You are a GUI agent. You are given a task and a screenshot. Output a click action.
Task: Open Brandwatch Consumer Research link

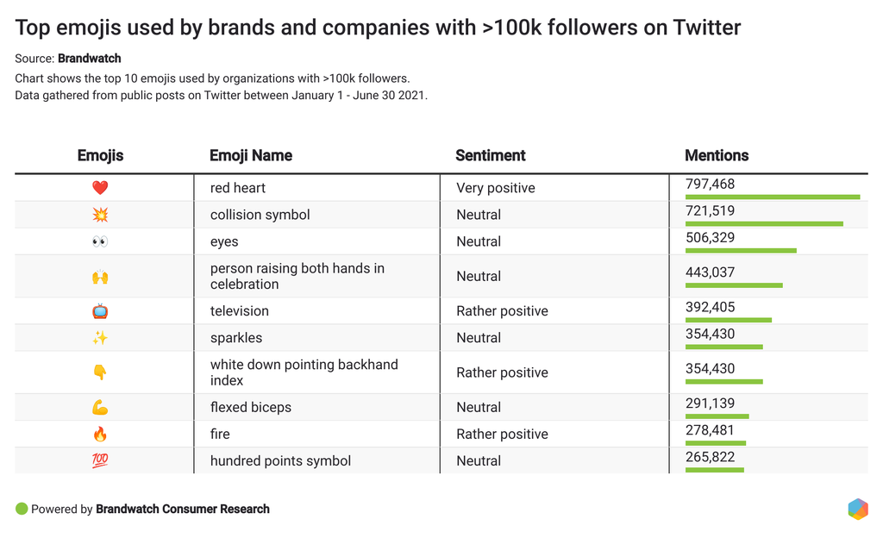(183, 510)
